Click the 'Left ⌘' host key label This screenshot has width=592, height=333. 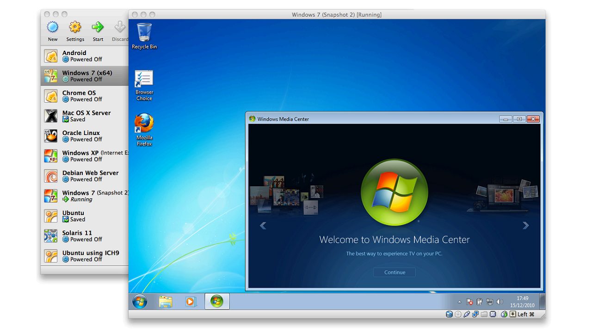(526, 314)
